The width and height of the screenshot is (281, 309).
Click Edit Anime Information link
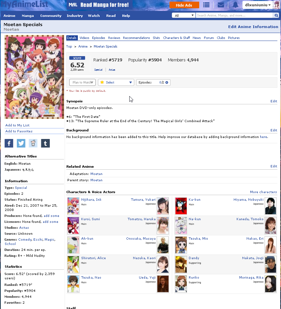point(253,27)
